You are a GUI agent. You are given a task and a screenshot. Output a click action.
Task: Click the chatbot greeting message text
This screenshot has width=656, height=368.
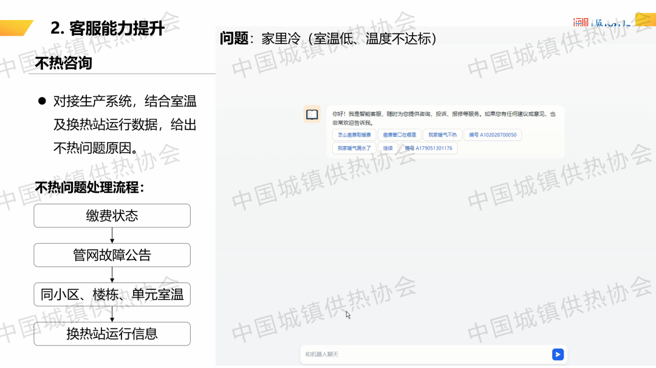tap(443, 118)
